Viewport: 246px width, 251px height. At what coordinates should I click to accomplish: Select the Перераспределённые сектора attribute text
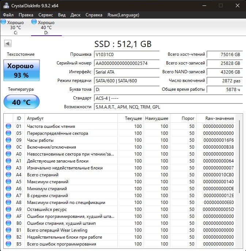tap(57, 133)
